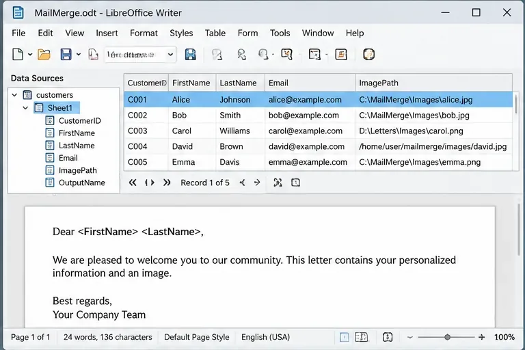Click the 100% zoom level
525x350 pixels.
[x=504, y=337]
